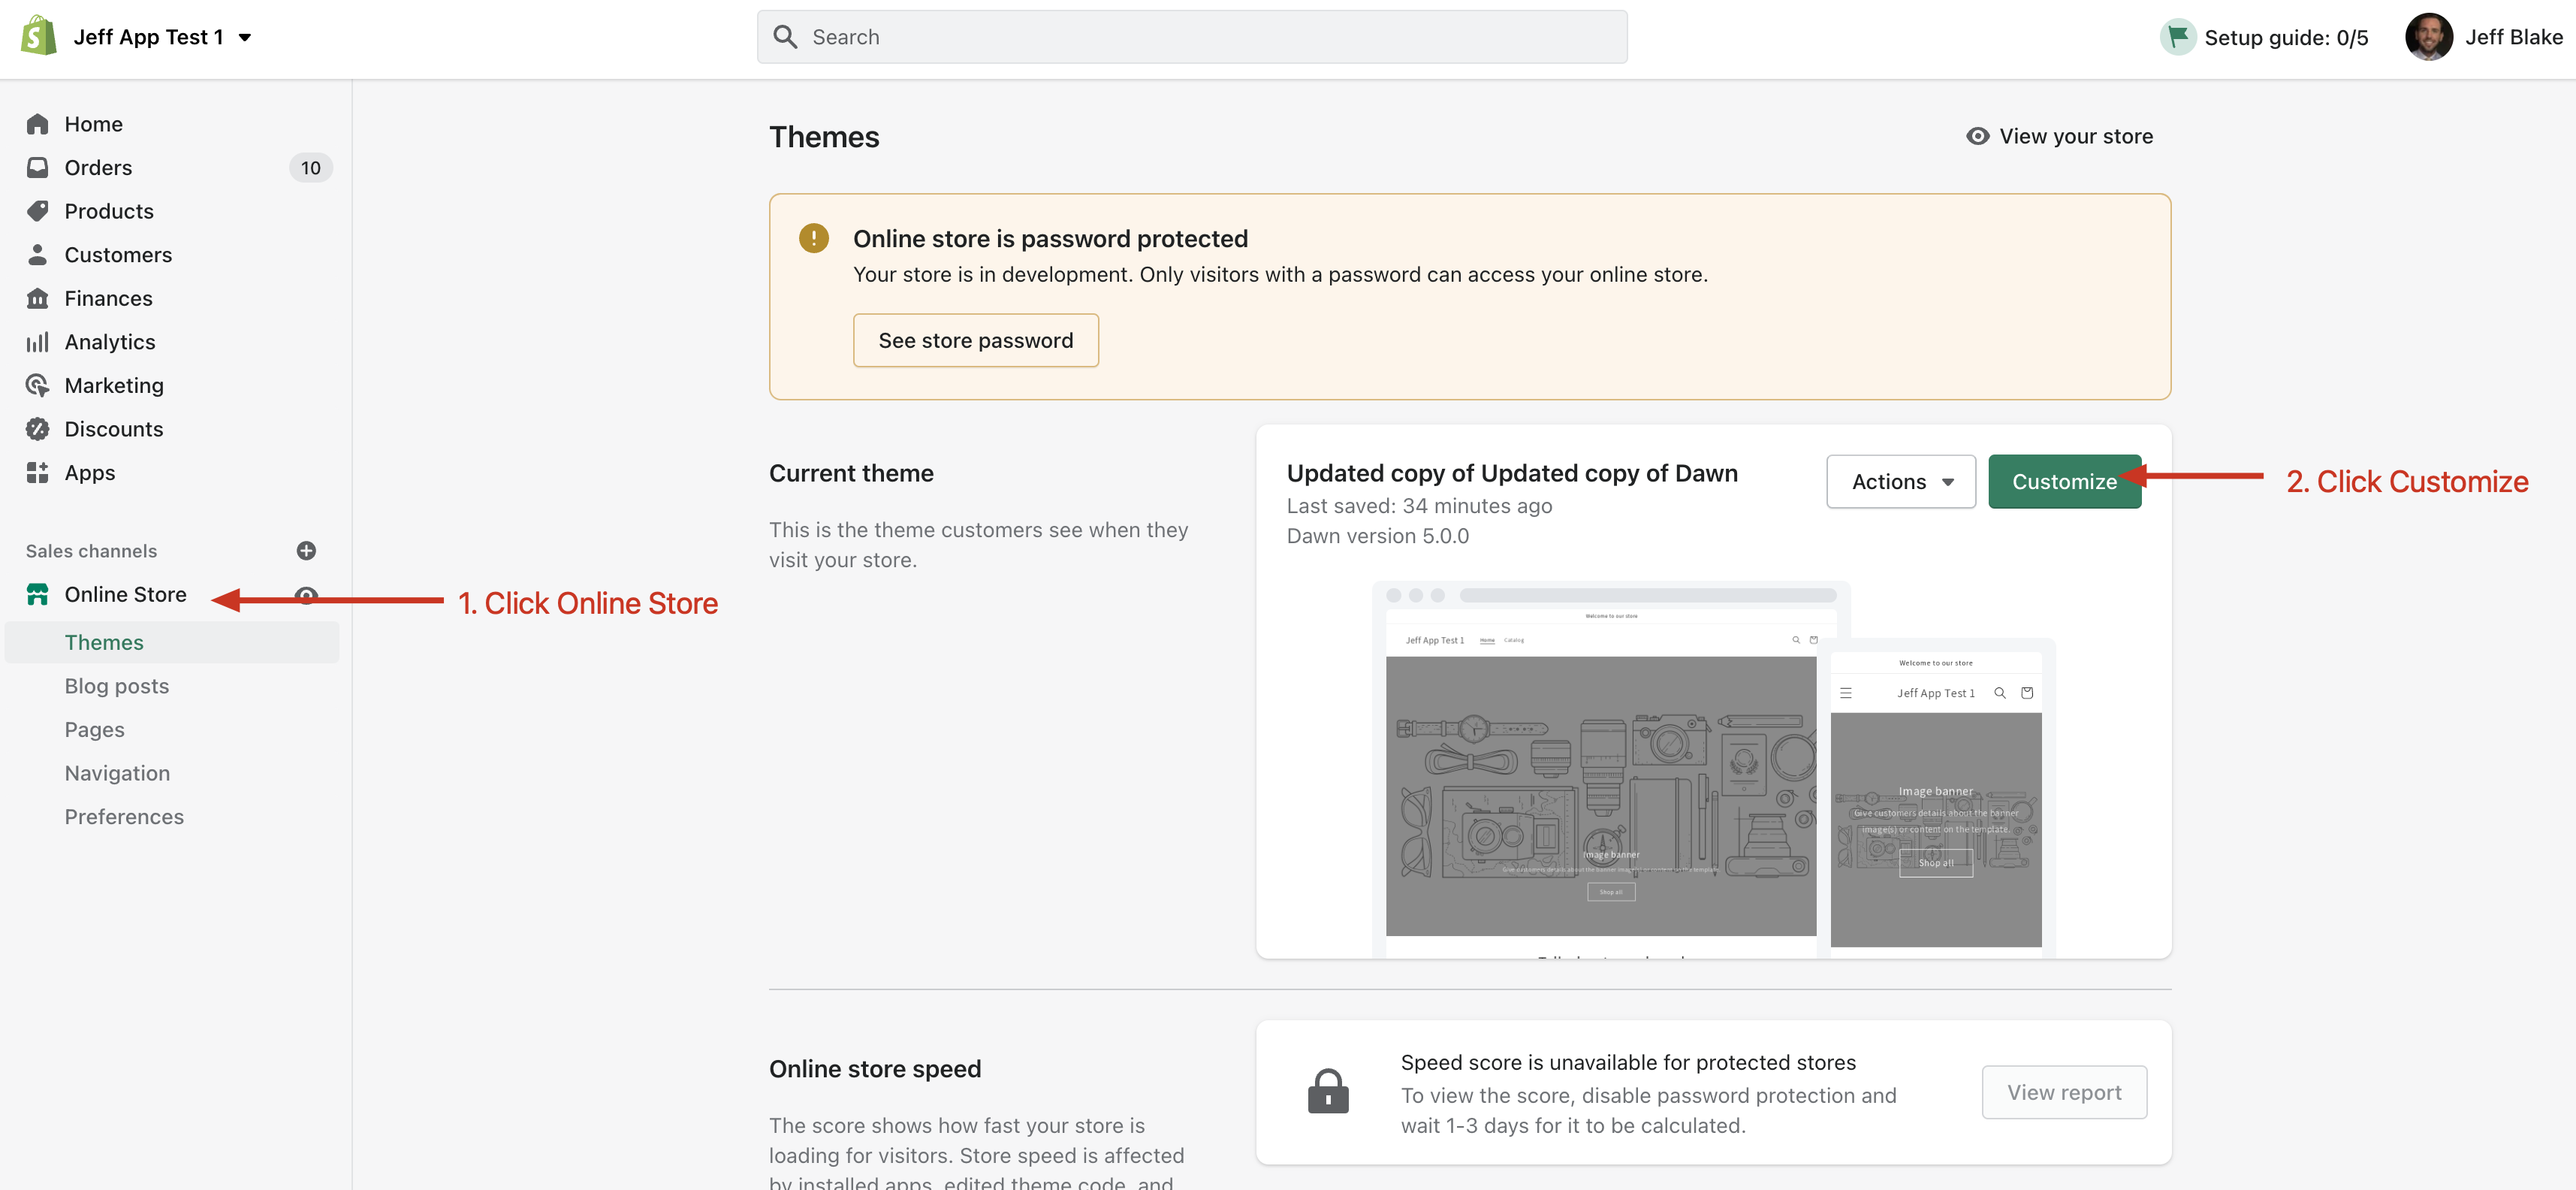View online store via sidebar eye icon
The width and height of the screenshot is (2576, 1190).
306,596
